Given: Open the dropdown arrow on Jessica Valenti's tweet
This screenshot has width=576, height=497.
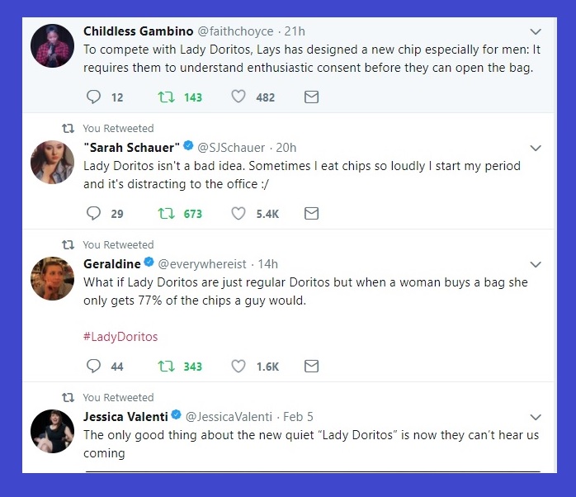Looking at the screenshot, I should point(536,417).
